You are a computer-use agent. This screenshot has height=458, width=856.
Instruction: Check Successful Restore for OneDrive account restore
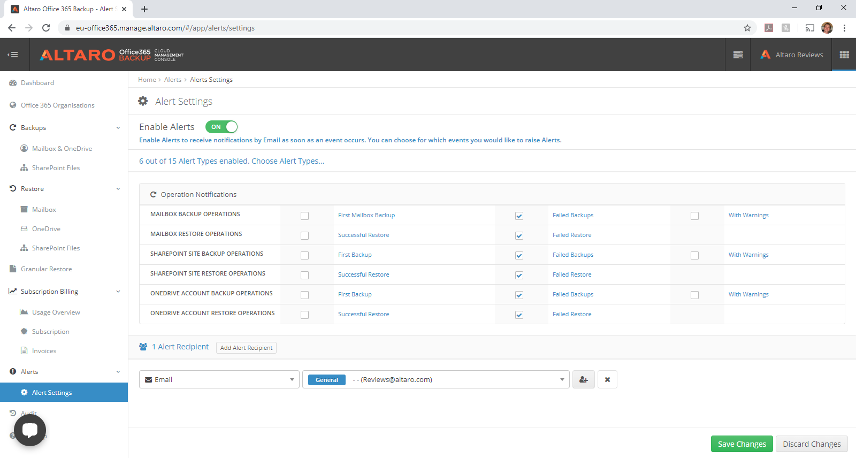(x=304, y=315)
